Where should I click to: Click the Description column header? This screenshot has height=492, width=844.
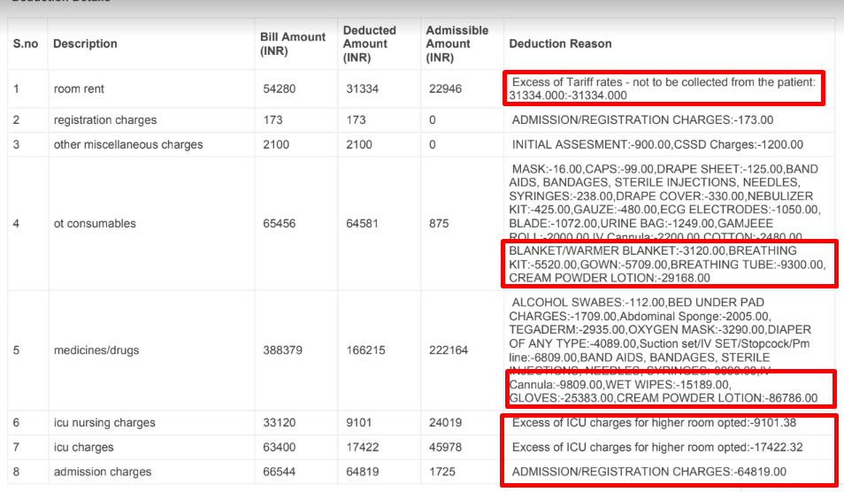tap(85, 43)
